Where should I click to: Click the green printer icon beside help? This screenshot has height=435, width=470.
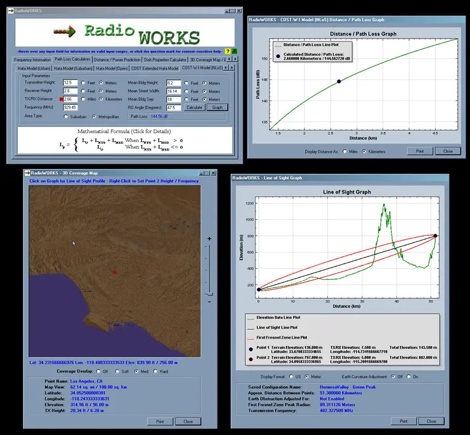point(234,51)
